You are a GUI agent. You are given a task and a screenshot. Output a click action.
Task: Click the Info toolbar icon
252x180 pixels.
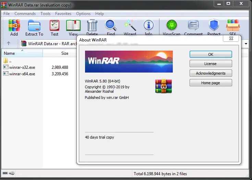tap(148, 25)
